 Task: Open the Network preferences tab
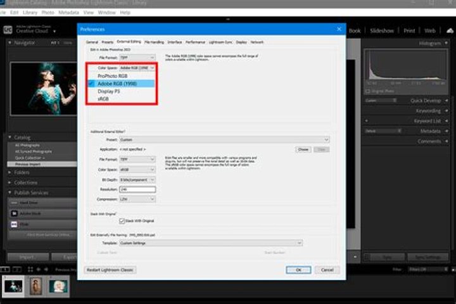[x=256, y=42]
